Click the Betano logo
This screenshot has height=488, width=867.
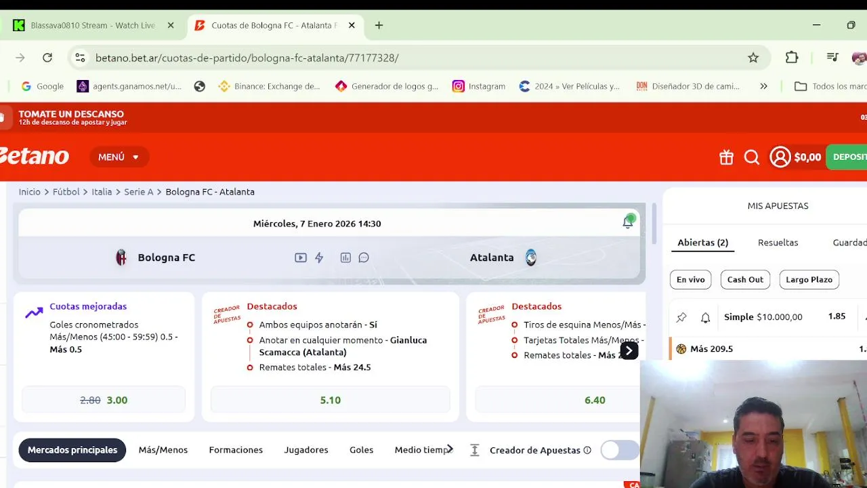click(x=34, y=157)
